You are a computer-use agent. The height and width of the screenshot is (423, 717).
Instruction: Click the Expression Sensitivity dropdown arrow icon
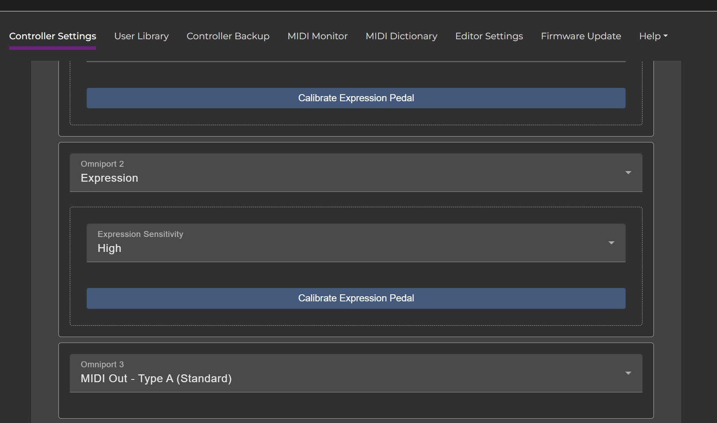(x=611, y=243)
